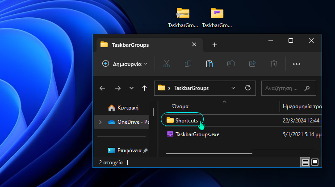Image resolution: width=335 pixels, height=187 pixels.
Task: Go forward with the right arrow
Action: click(x=118, y=88)
